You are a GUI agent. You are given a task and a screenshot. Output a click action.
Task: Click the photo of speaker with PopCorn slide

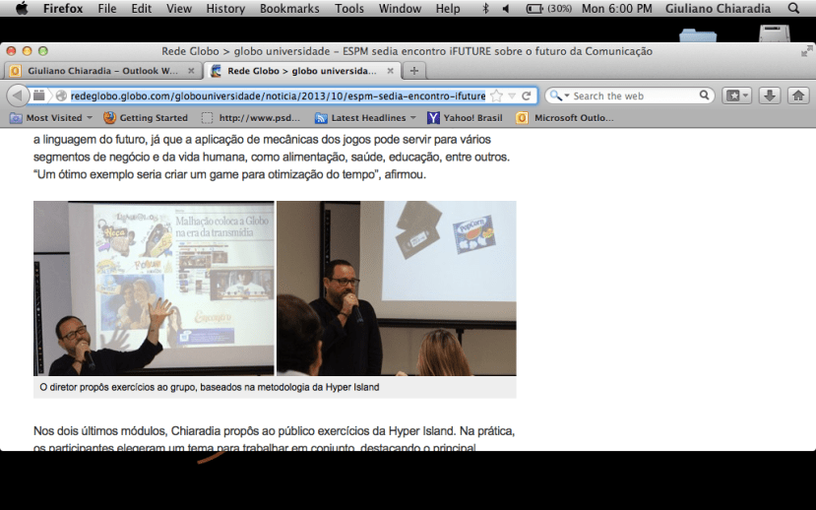(397, 288)
